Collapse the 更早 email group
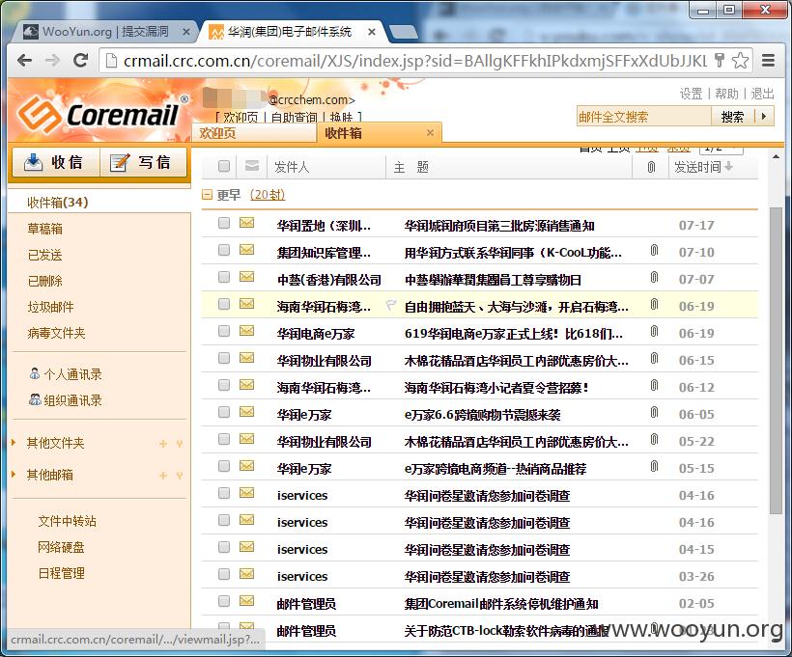 pos(207,194)
